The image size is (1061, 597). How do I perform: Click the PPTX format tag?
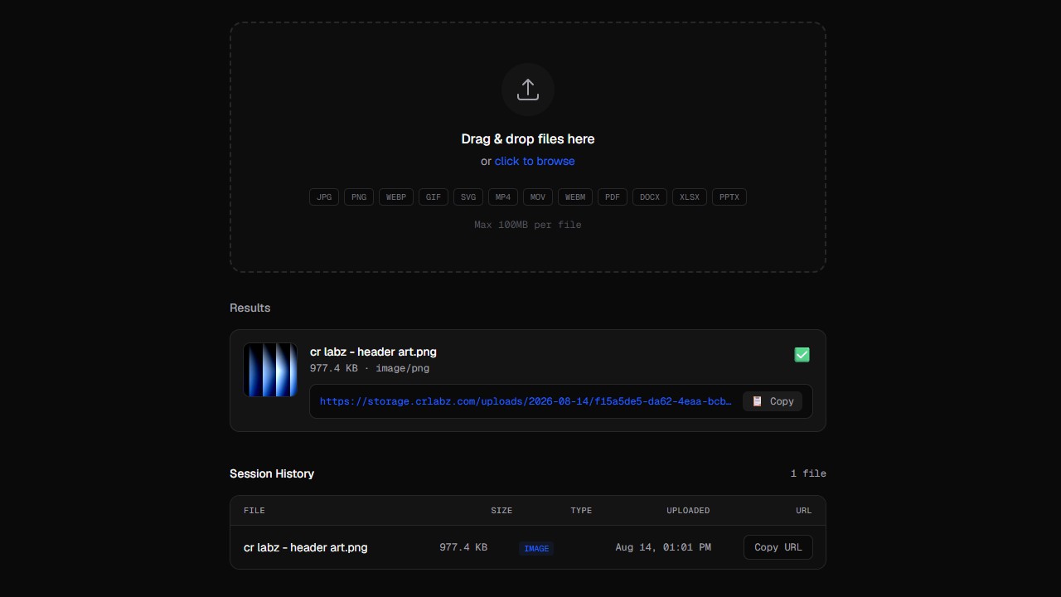729,197
